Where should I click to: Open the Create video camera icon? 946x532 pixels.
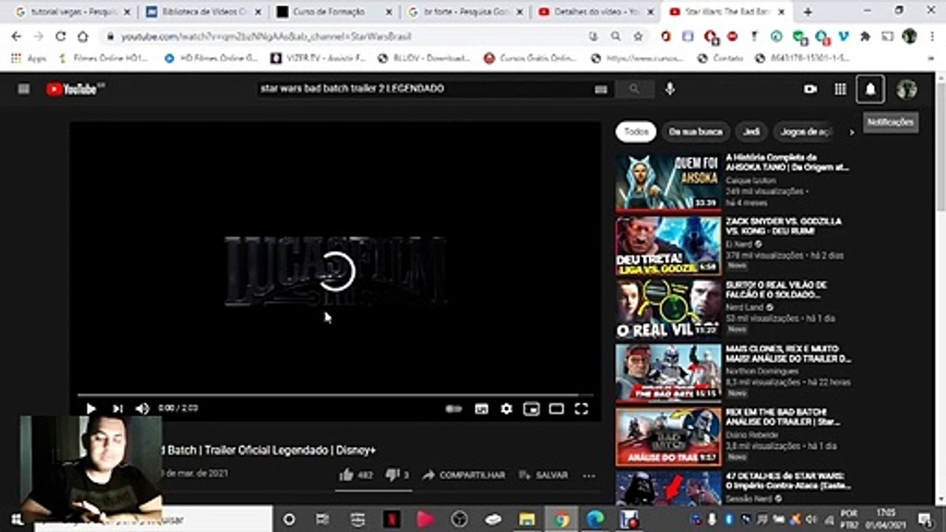[810, 89]
